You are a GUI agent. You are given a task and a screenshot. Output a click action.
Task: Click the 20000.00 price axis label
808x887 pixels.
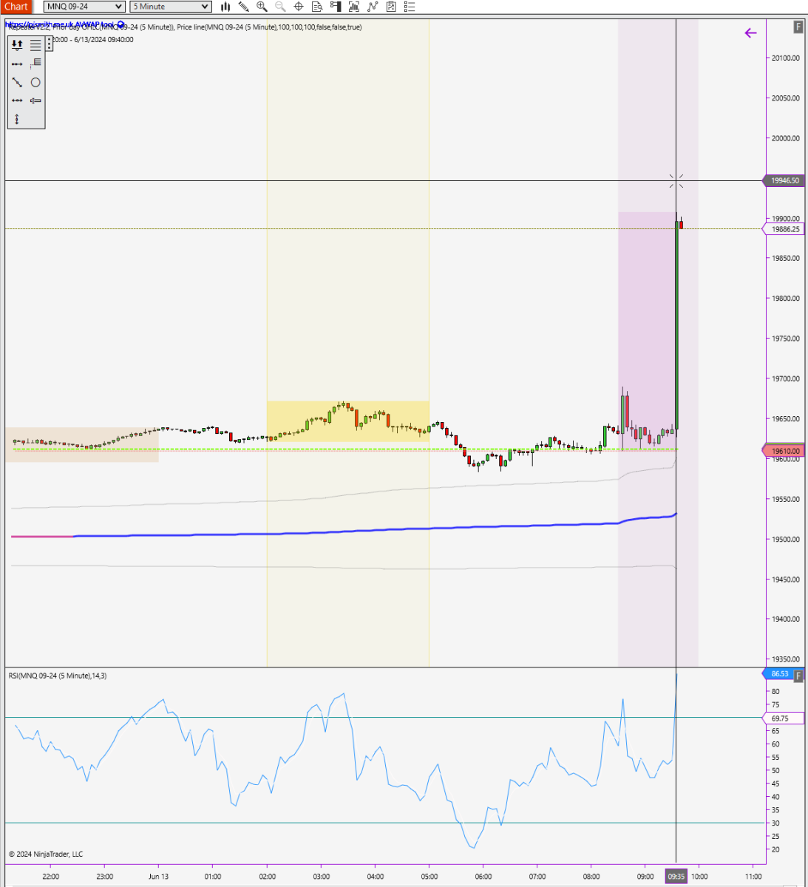[785, 138]
